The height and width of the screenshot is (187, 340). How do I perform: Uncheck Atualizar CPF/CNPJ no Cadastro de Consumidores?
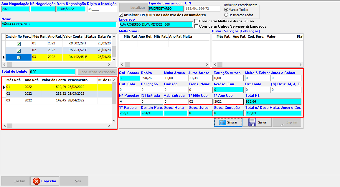coord(121,15)
